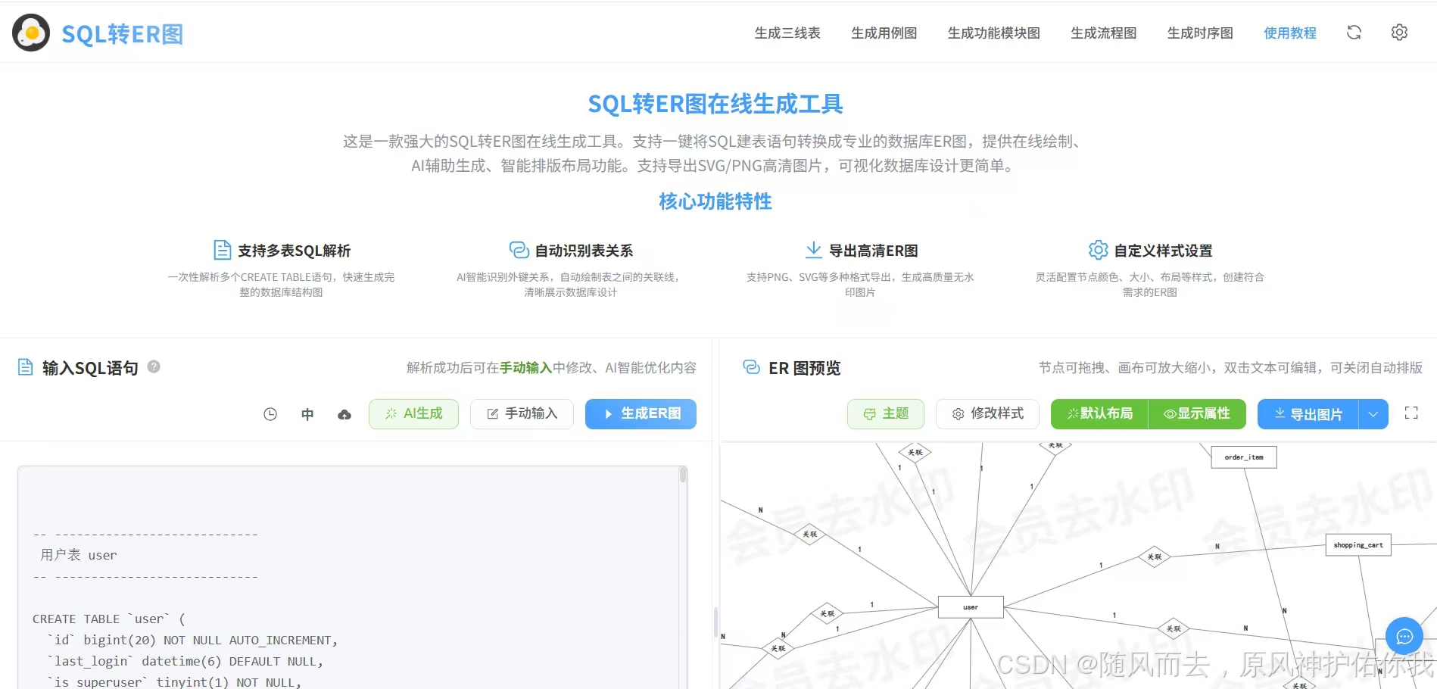Toggle 显示属性 attribute visibility
1437x689 pixels.
tap(1197, 414)
